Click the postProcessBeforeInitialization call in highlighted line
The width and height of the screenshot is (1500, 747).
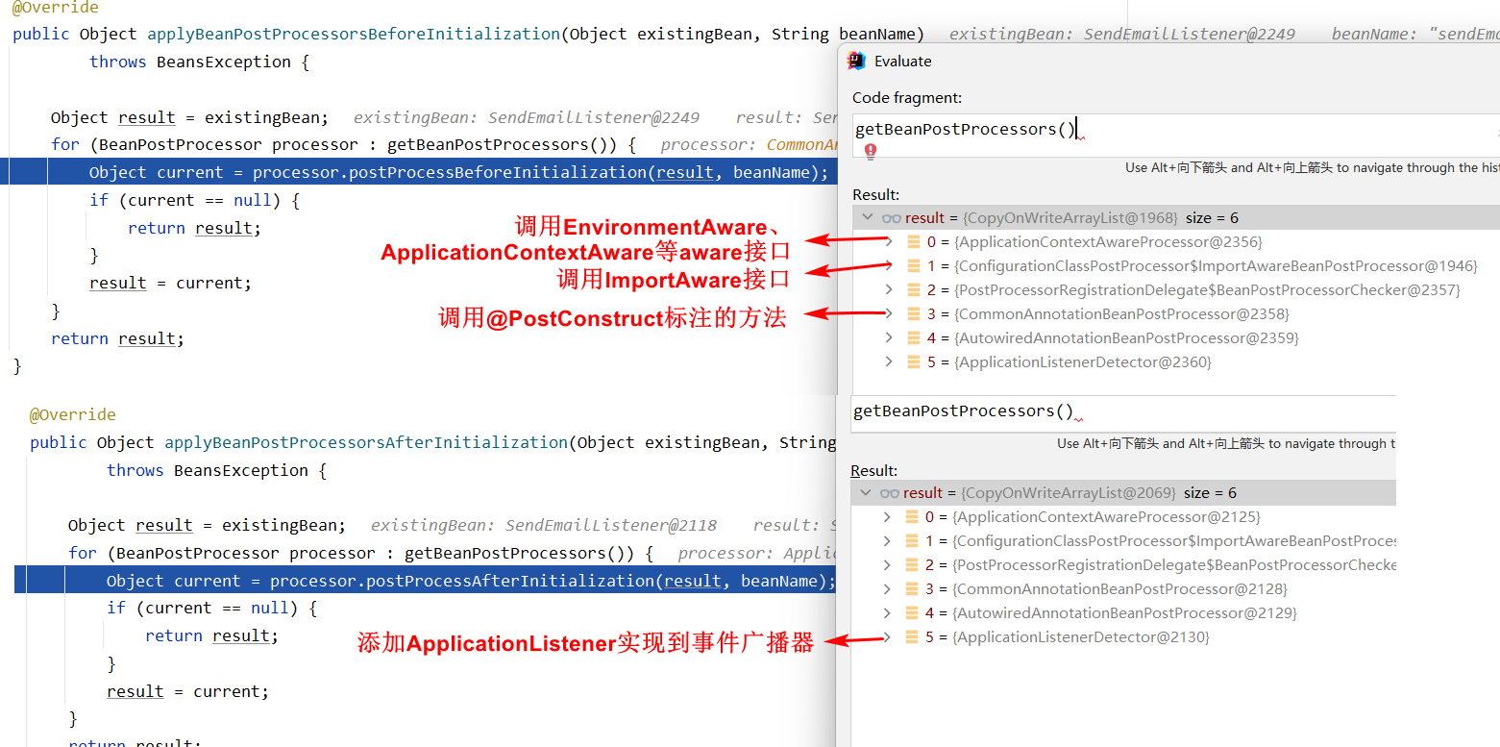point(498,172)
